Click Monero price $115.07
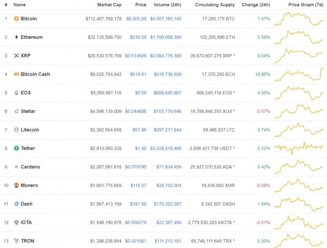The height and width of the screenshot is (248, 327). [x=138, y=185]
